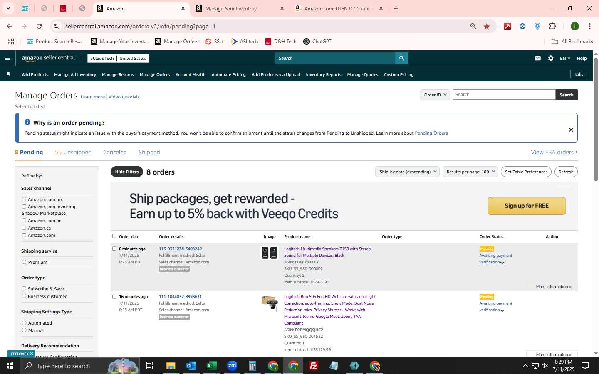Open the Manage All Inventory menu item
This screenshot has height=374, width=599.
point(75,75)
